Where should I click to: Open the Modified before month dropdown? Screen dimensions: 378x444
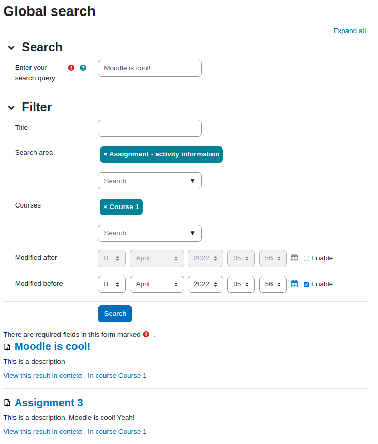click(157, 284)
